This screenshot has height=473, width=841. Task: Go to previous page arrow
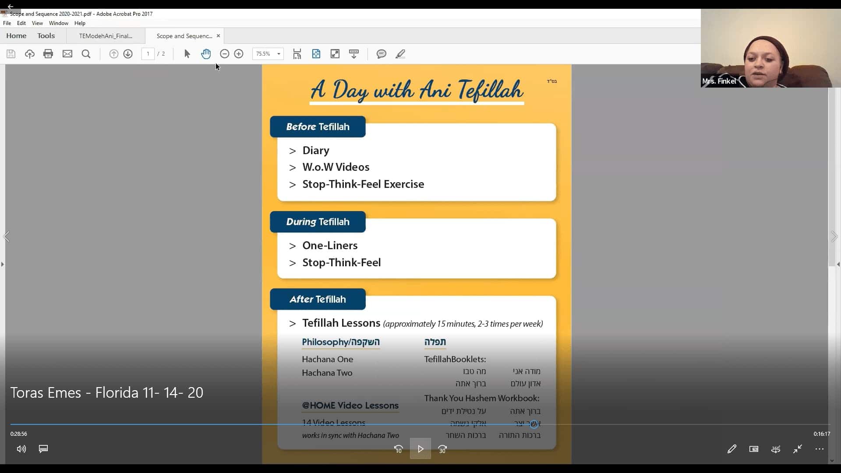(114, 54)
